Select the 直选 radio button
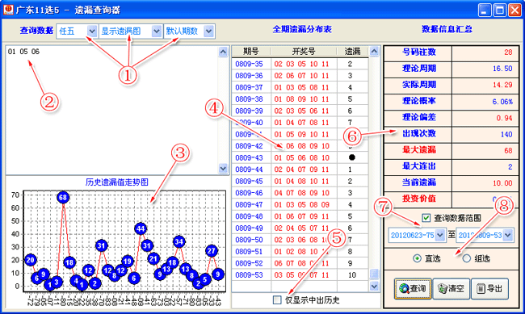 point(417,258)
